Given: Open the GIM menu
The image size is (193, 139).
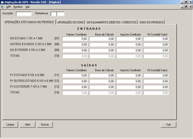Looking at the screenshot, I should coord(8,7).
